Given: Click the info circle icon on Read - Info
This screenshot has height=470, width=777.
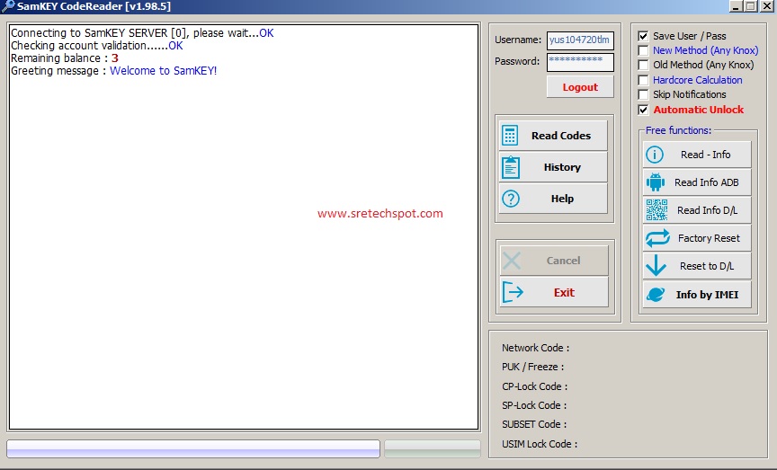Looking at the screenshot, I should tap(655, 155).
